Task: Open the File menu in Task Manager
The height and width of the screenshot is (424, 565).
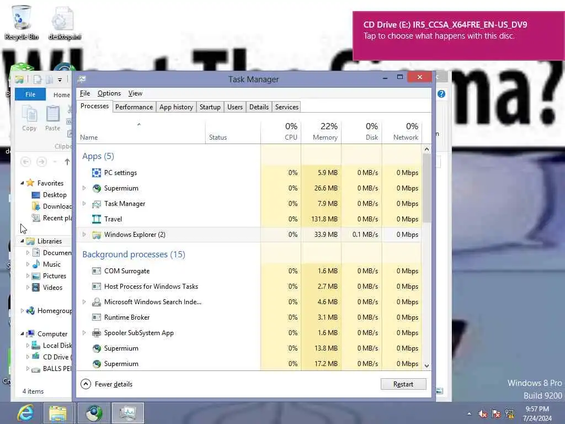Action: pos(84,93)
